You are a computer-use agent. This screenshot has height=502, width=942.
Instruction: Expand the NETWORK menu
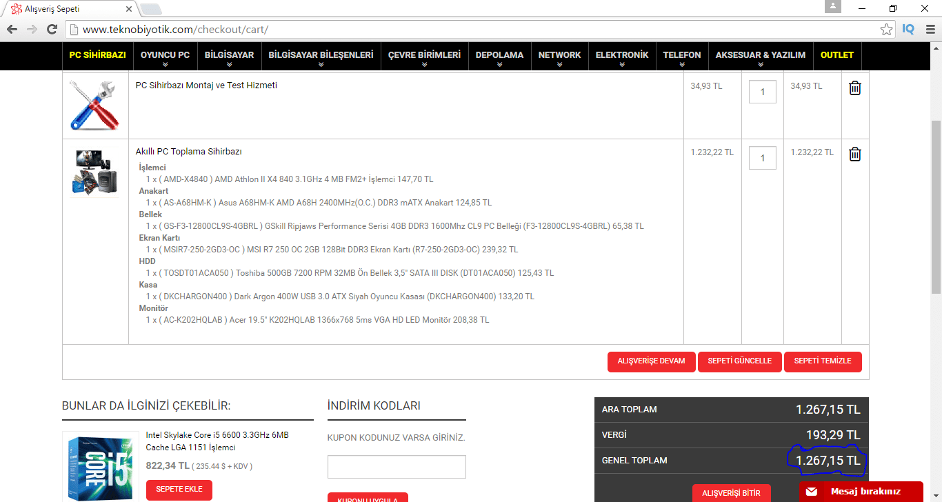(559, 55)
